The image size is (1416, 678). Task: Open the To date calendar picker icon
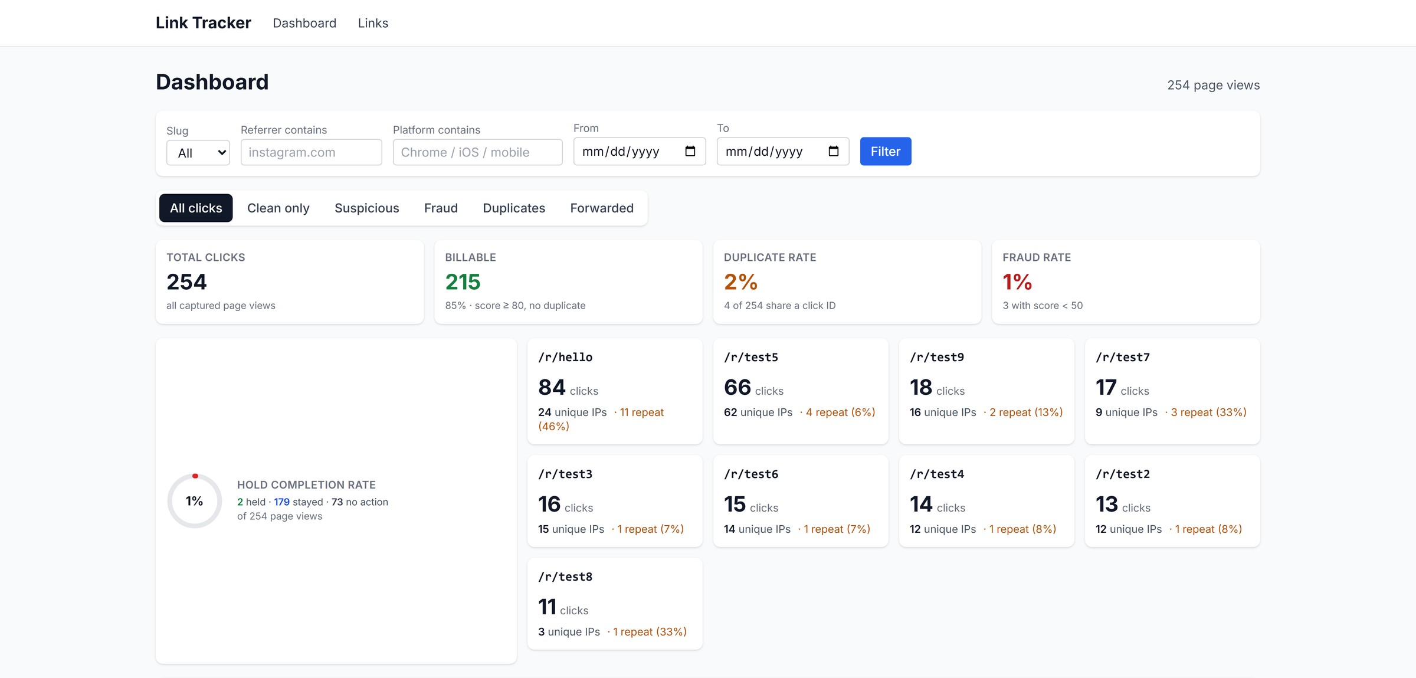(x=833, y=152)
